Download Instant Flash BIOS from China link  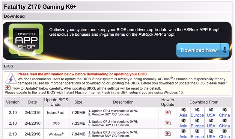(x=225, y=115)
